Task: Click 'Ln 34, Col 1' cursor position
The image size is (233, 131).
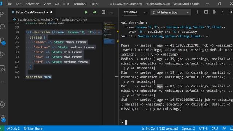Action: click(x=160, y=128)
